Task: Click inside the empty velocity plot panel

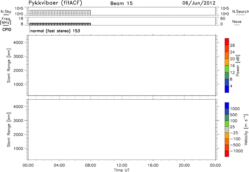Action: pos(122,129)
